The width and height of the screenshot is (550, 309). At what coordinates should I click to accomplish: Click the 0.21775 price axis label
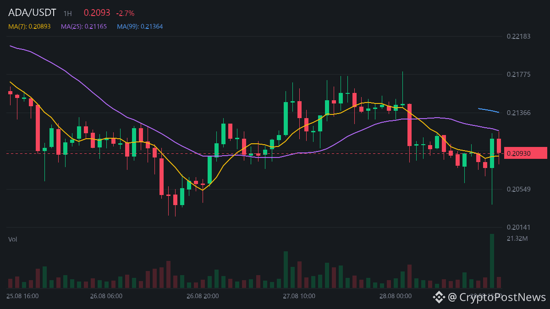(x=518, y=75)
